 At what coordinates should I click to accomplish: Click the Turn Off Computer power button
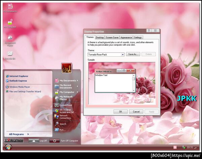(54, 141)
